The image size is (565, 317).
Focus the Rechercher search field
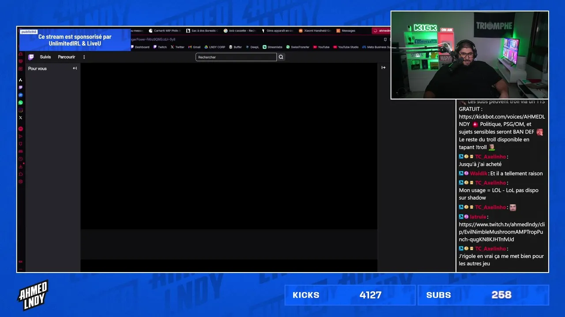coord(236,57)
